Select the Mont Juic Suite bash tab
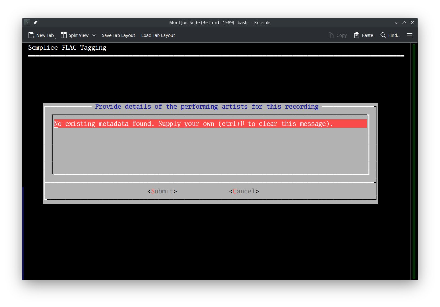 click(220, 22)
